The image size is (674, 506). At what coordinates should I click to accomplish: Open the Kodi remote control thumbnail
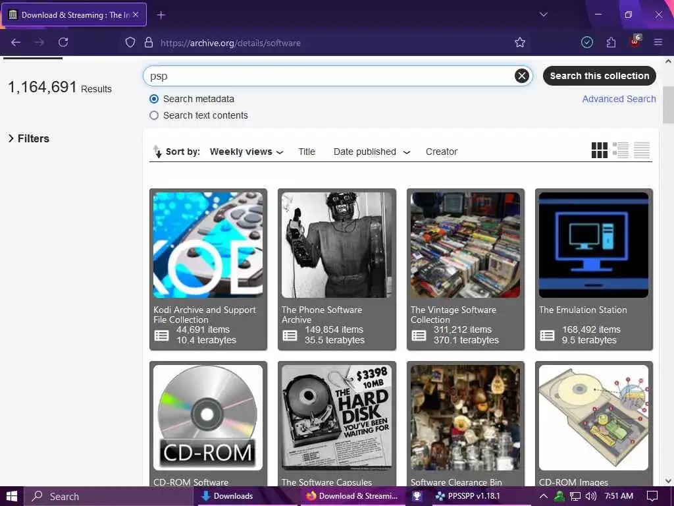click(208, 245)
